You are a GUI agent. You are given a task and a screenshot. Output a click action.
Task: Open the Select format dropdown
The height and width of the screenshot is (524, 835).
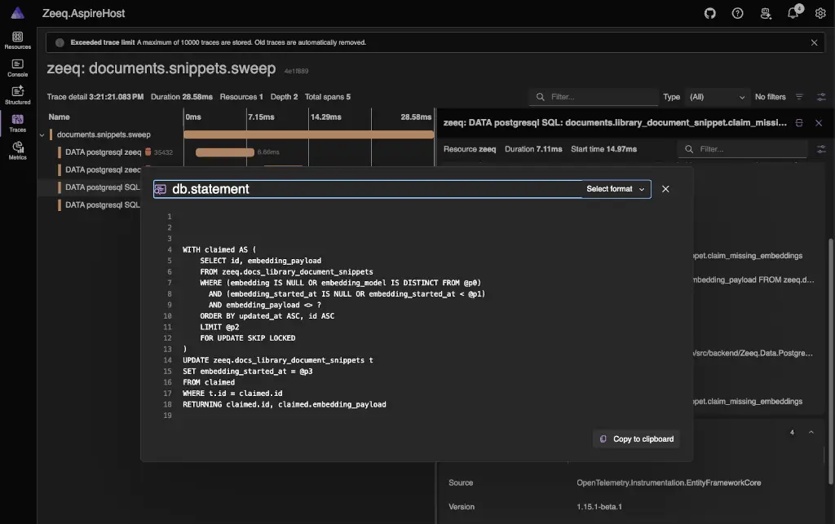(616, 189)
